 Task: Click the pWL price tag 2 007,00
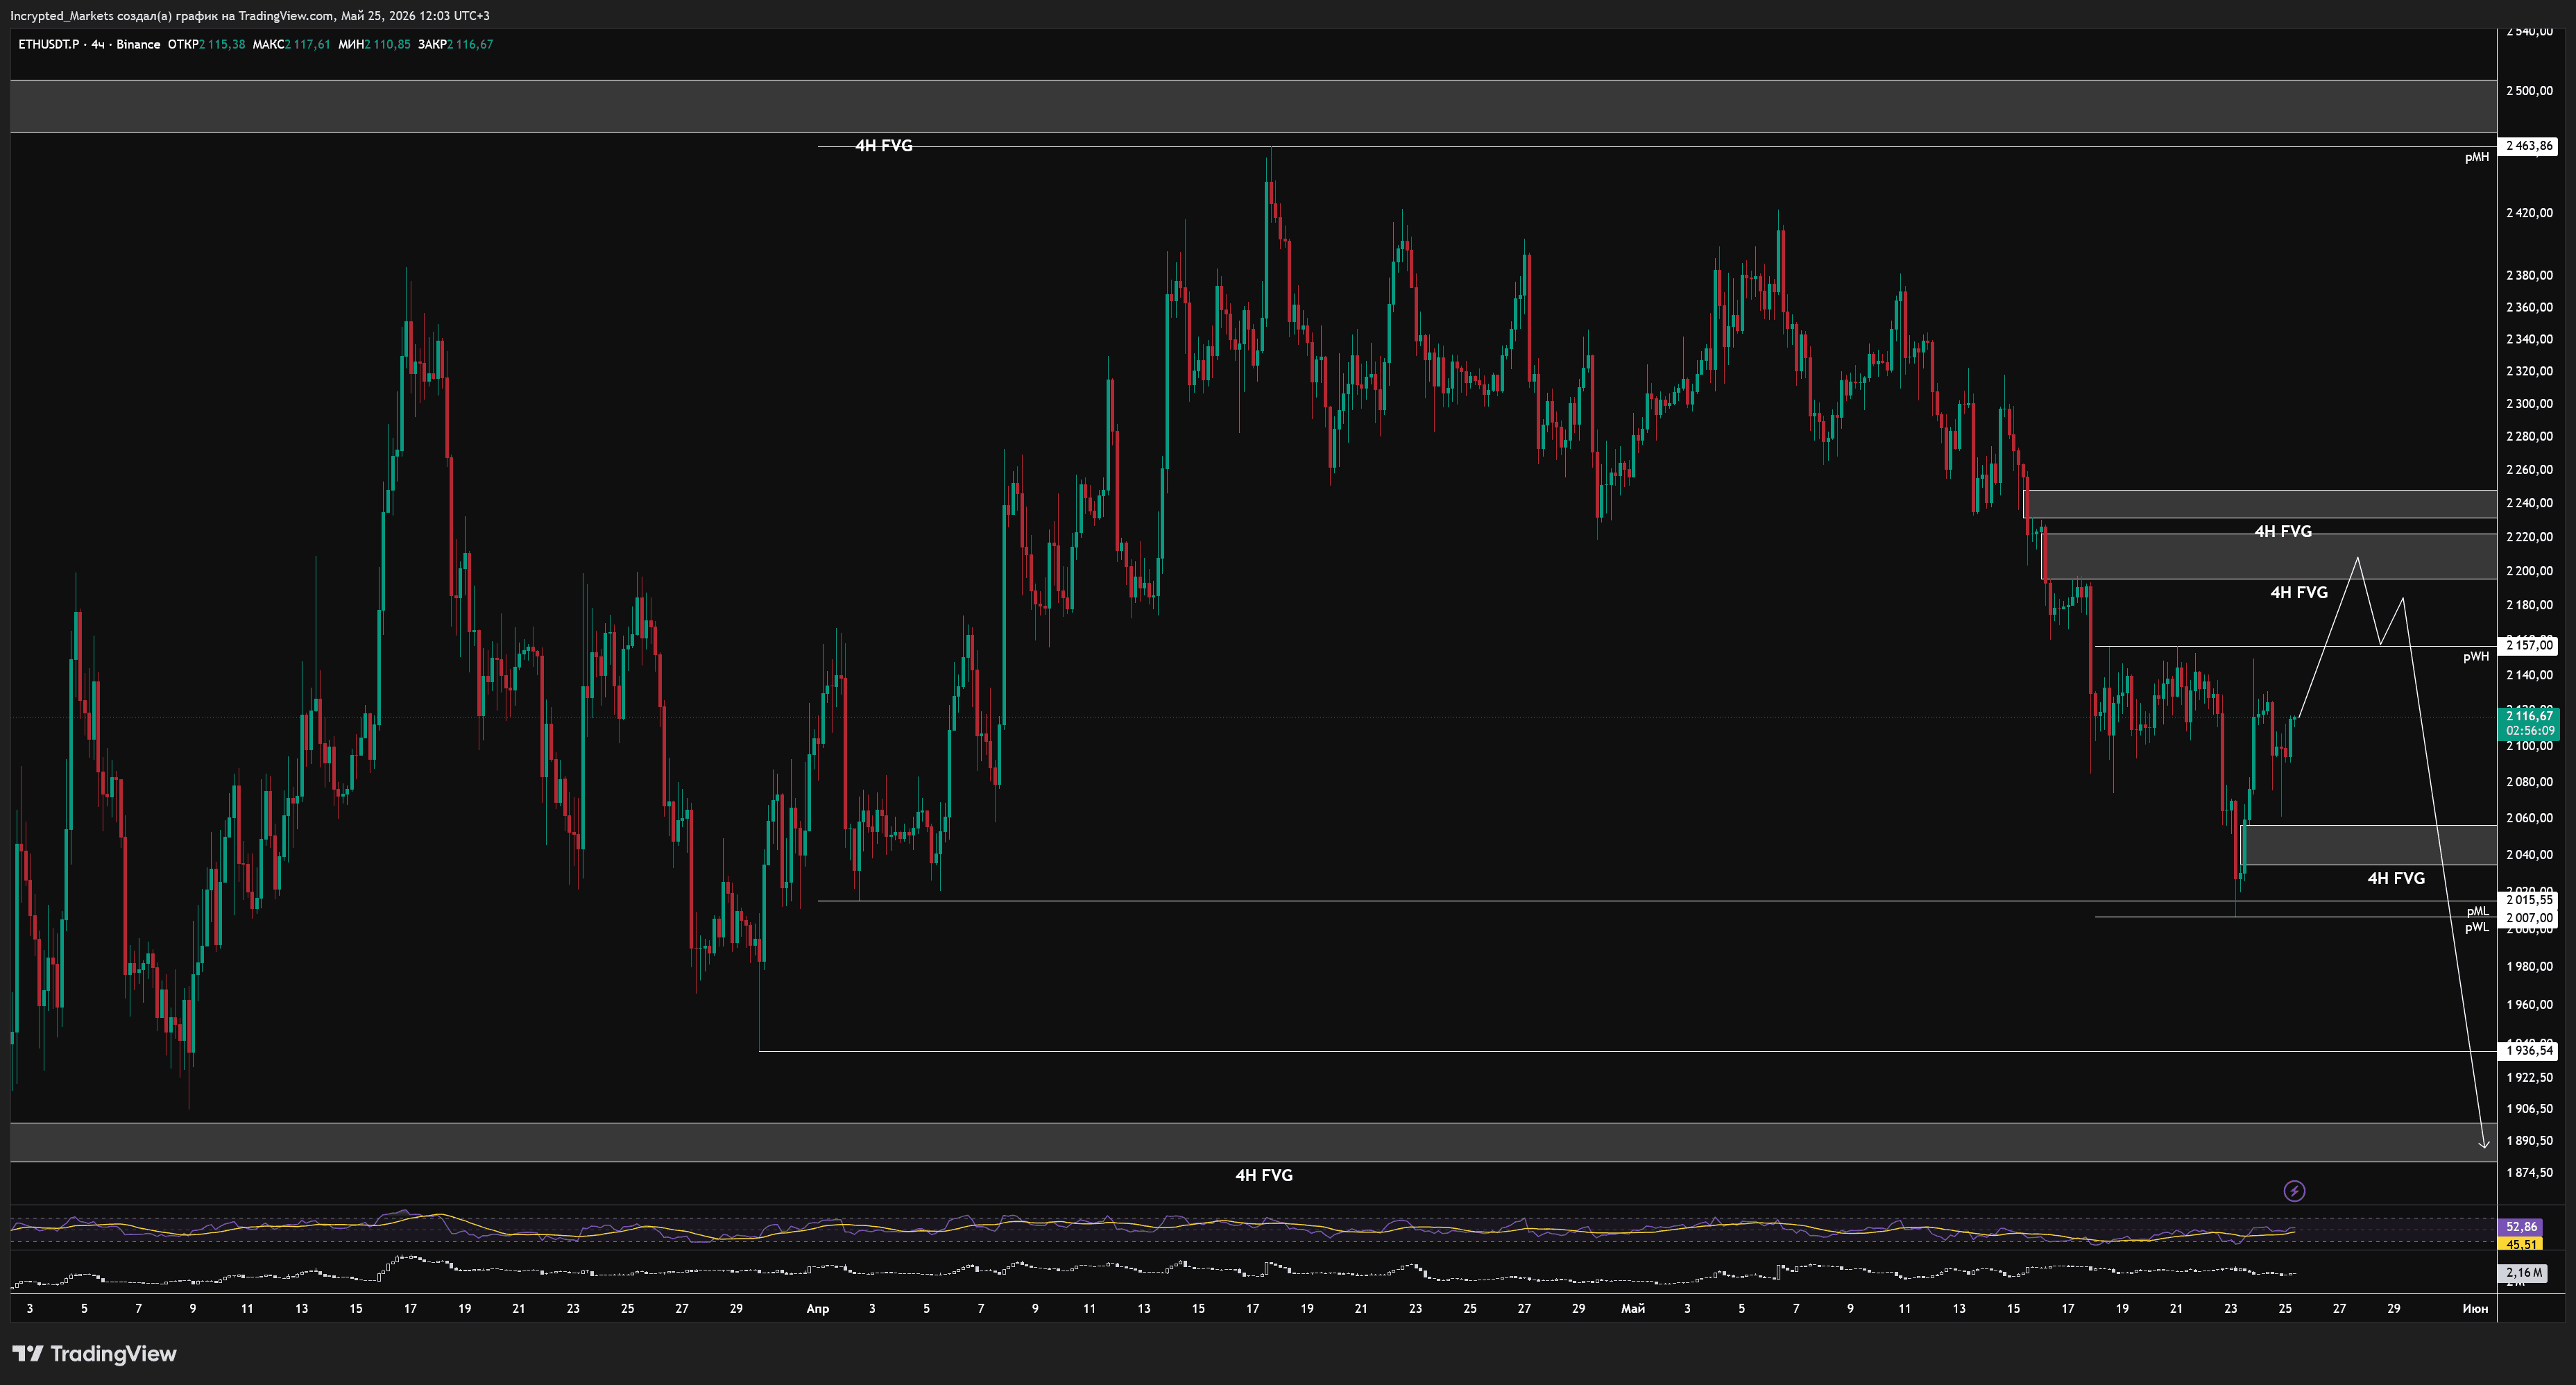click(x=2529, y=918)
